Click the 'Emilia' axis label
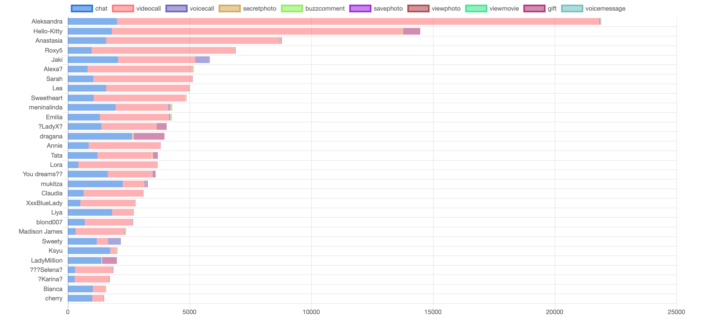The height and width of the screenshot is (326, 710). (54, 117)
